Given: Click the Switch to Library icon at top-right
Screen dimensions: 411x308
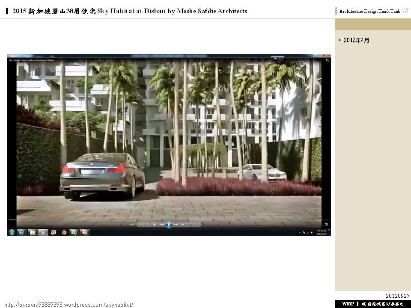Looking at the screenshot, I should pos(326,60).
